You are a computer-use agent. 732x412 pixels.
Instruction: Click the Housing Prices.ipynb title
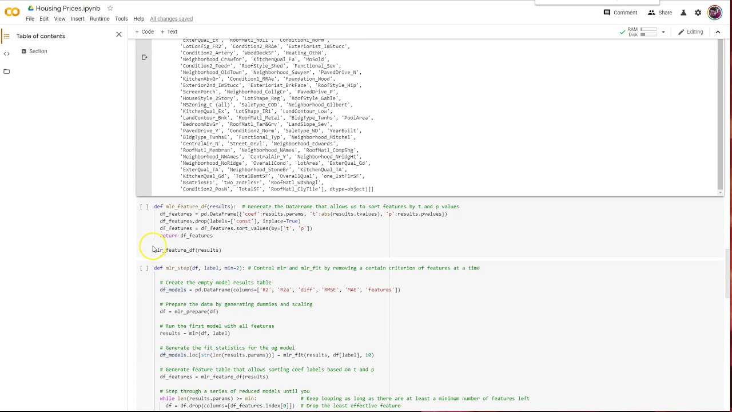point(68,8)
